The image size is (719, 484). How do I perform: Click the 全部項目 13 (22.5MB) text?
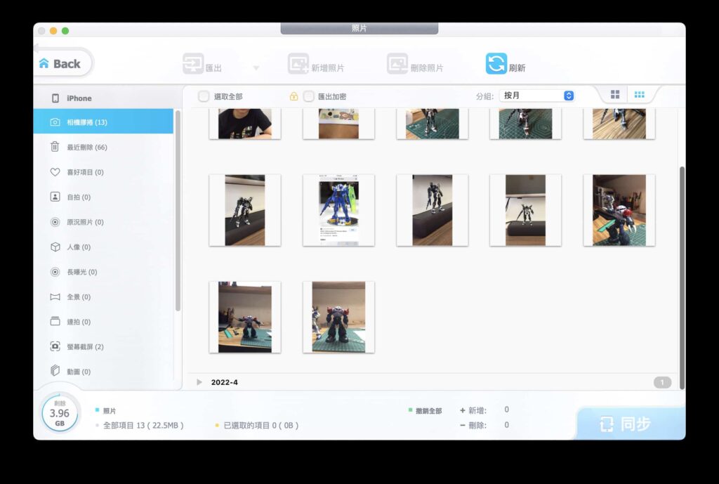click(x=143, y=425)
